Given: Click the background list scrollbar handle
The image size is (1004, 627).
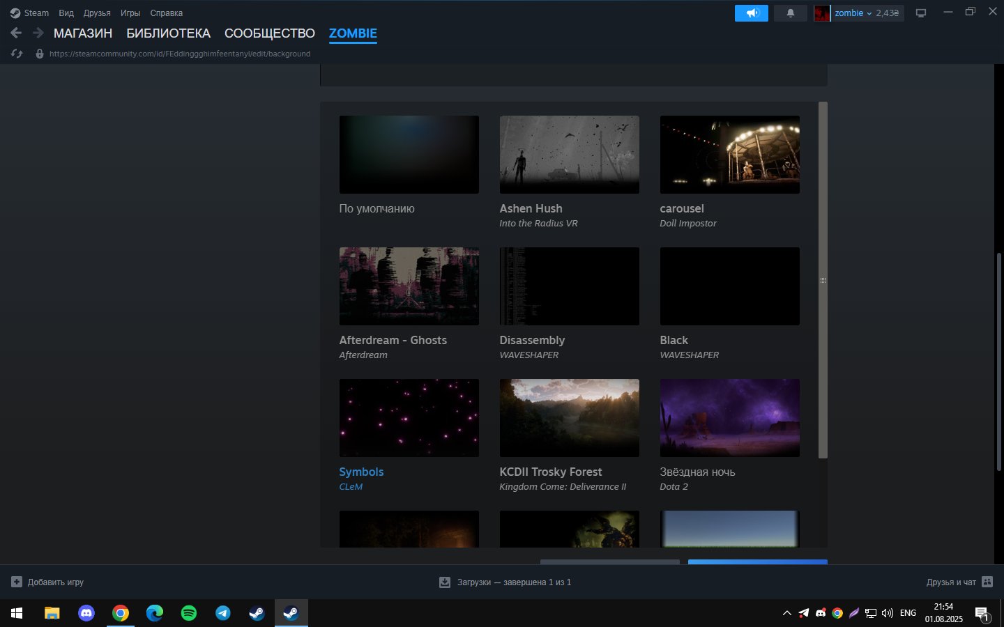Looking at the screenshot, I should (x=823, y=280).
